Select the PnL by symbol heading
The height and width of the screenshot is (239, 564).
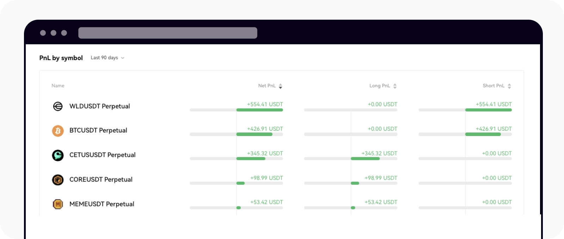(x=61, y=58)
